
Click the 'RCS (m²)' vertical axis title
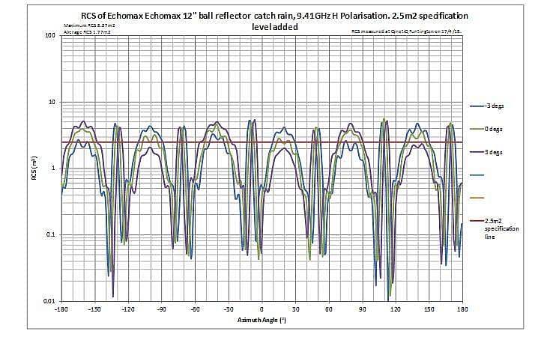pyautogui.click(x=34, y=168)
